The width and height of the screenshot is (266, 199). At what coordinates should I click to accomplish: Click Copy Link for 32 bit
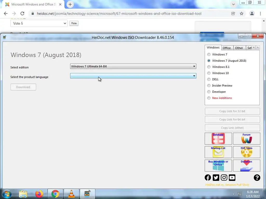(x=232, y=111)
